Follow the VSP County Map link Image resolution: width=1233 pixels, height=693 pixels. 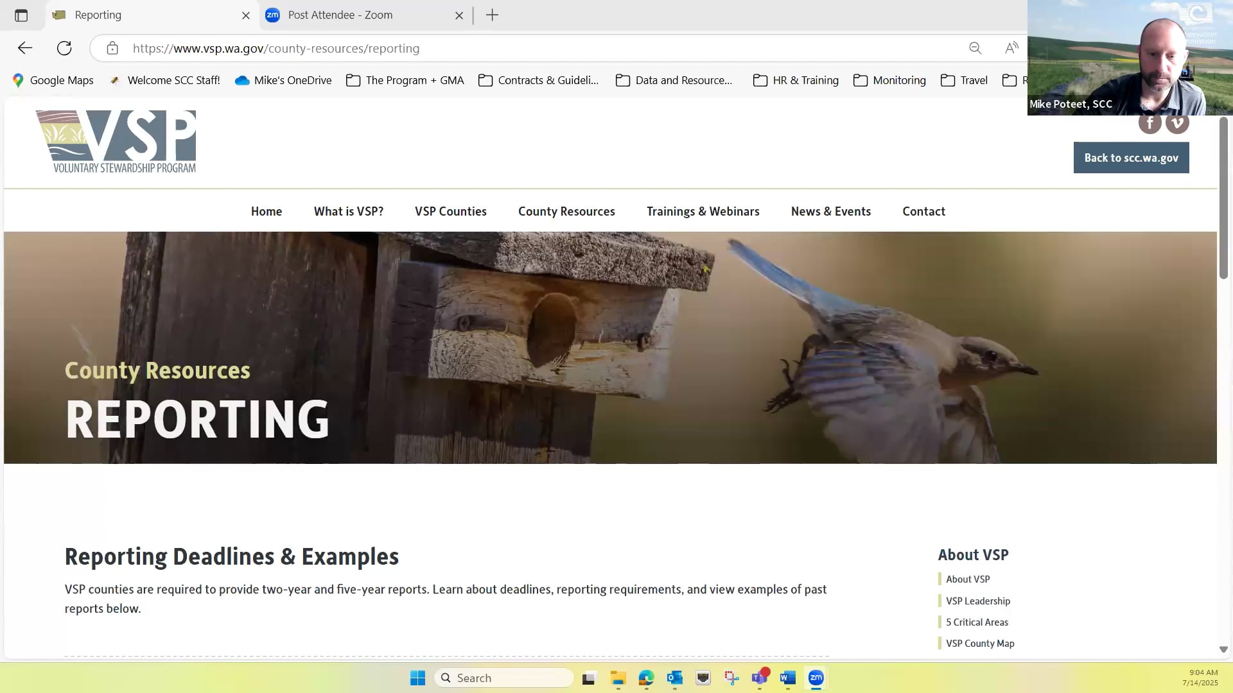click(979, 643)
